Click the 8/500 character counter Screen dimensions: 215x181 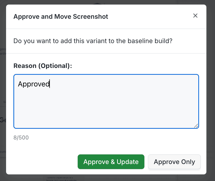pos(21,137)
